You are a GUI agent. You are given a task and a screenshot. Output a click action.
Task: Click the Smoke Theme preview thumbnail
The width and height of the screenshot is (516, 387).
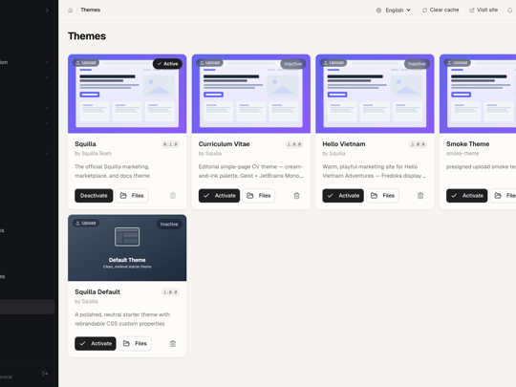pyautogui.click(x=478, y=94)
